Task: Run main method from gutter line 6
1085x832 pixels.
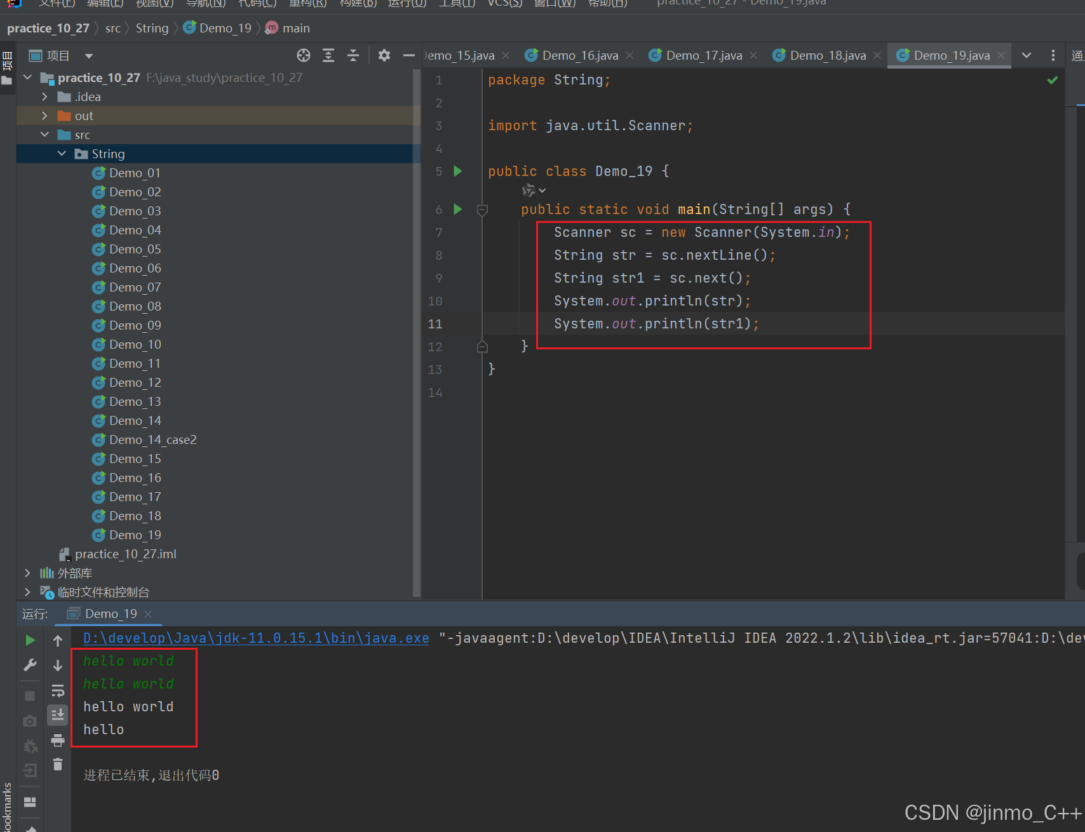Action: pos(458,209)
